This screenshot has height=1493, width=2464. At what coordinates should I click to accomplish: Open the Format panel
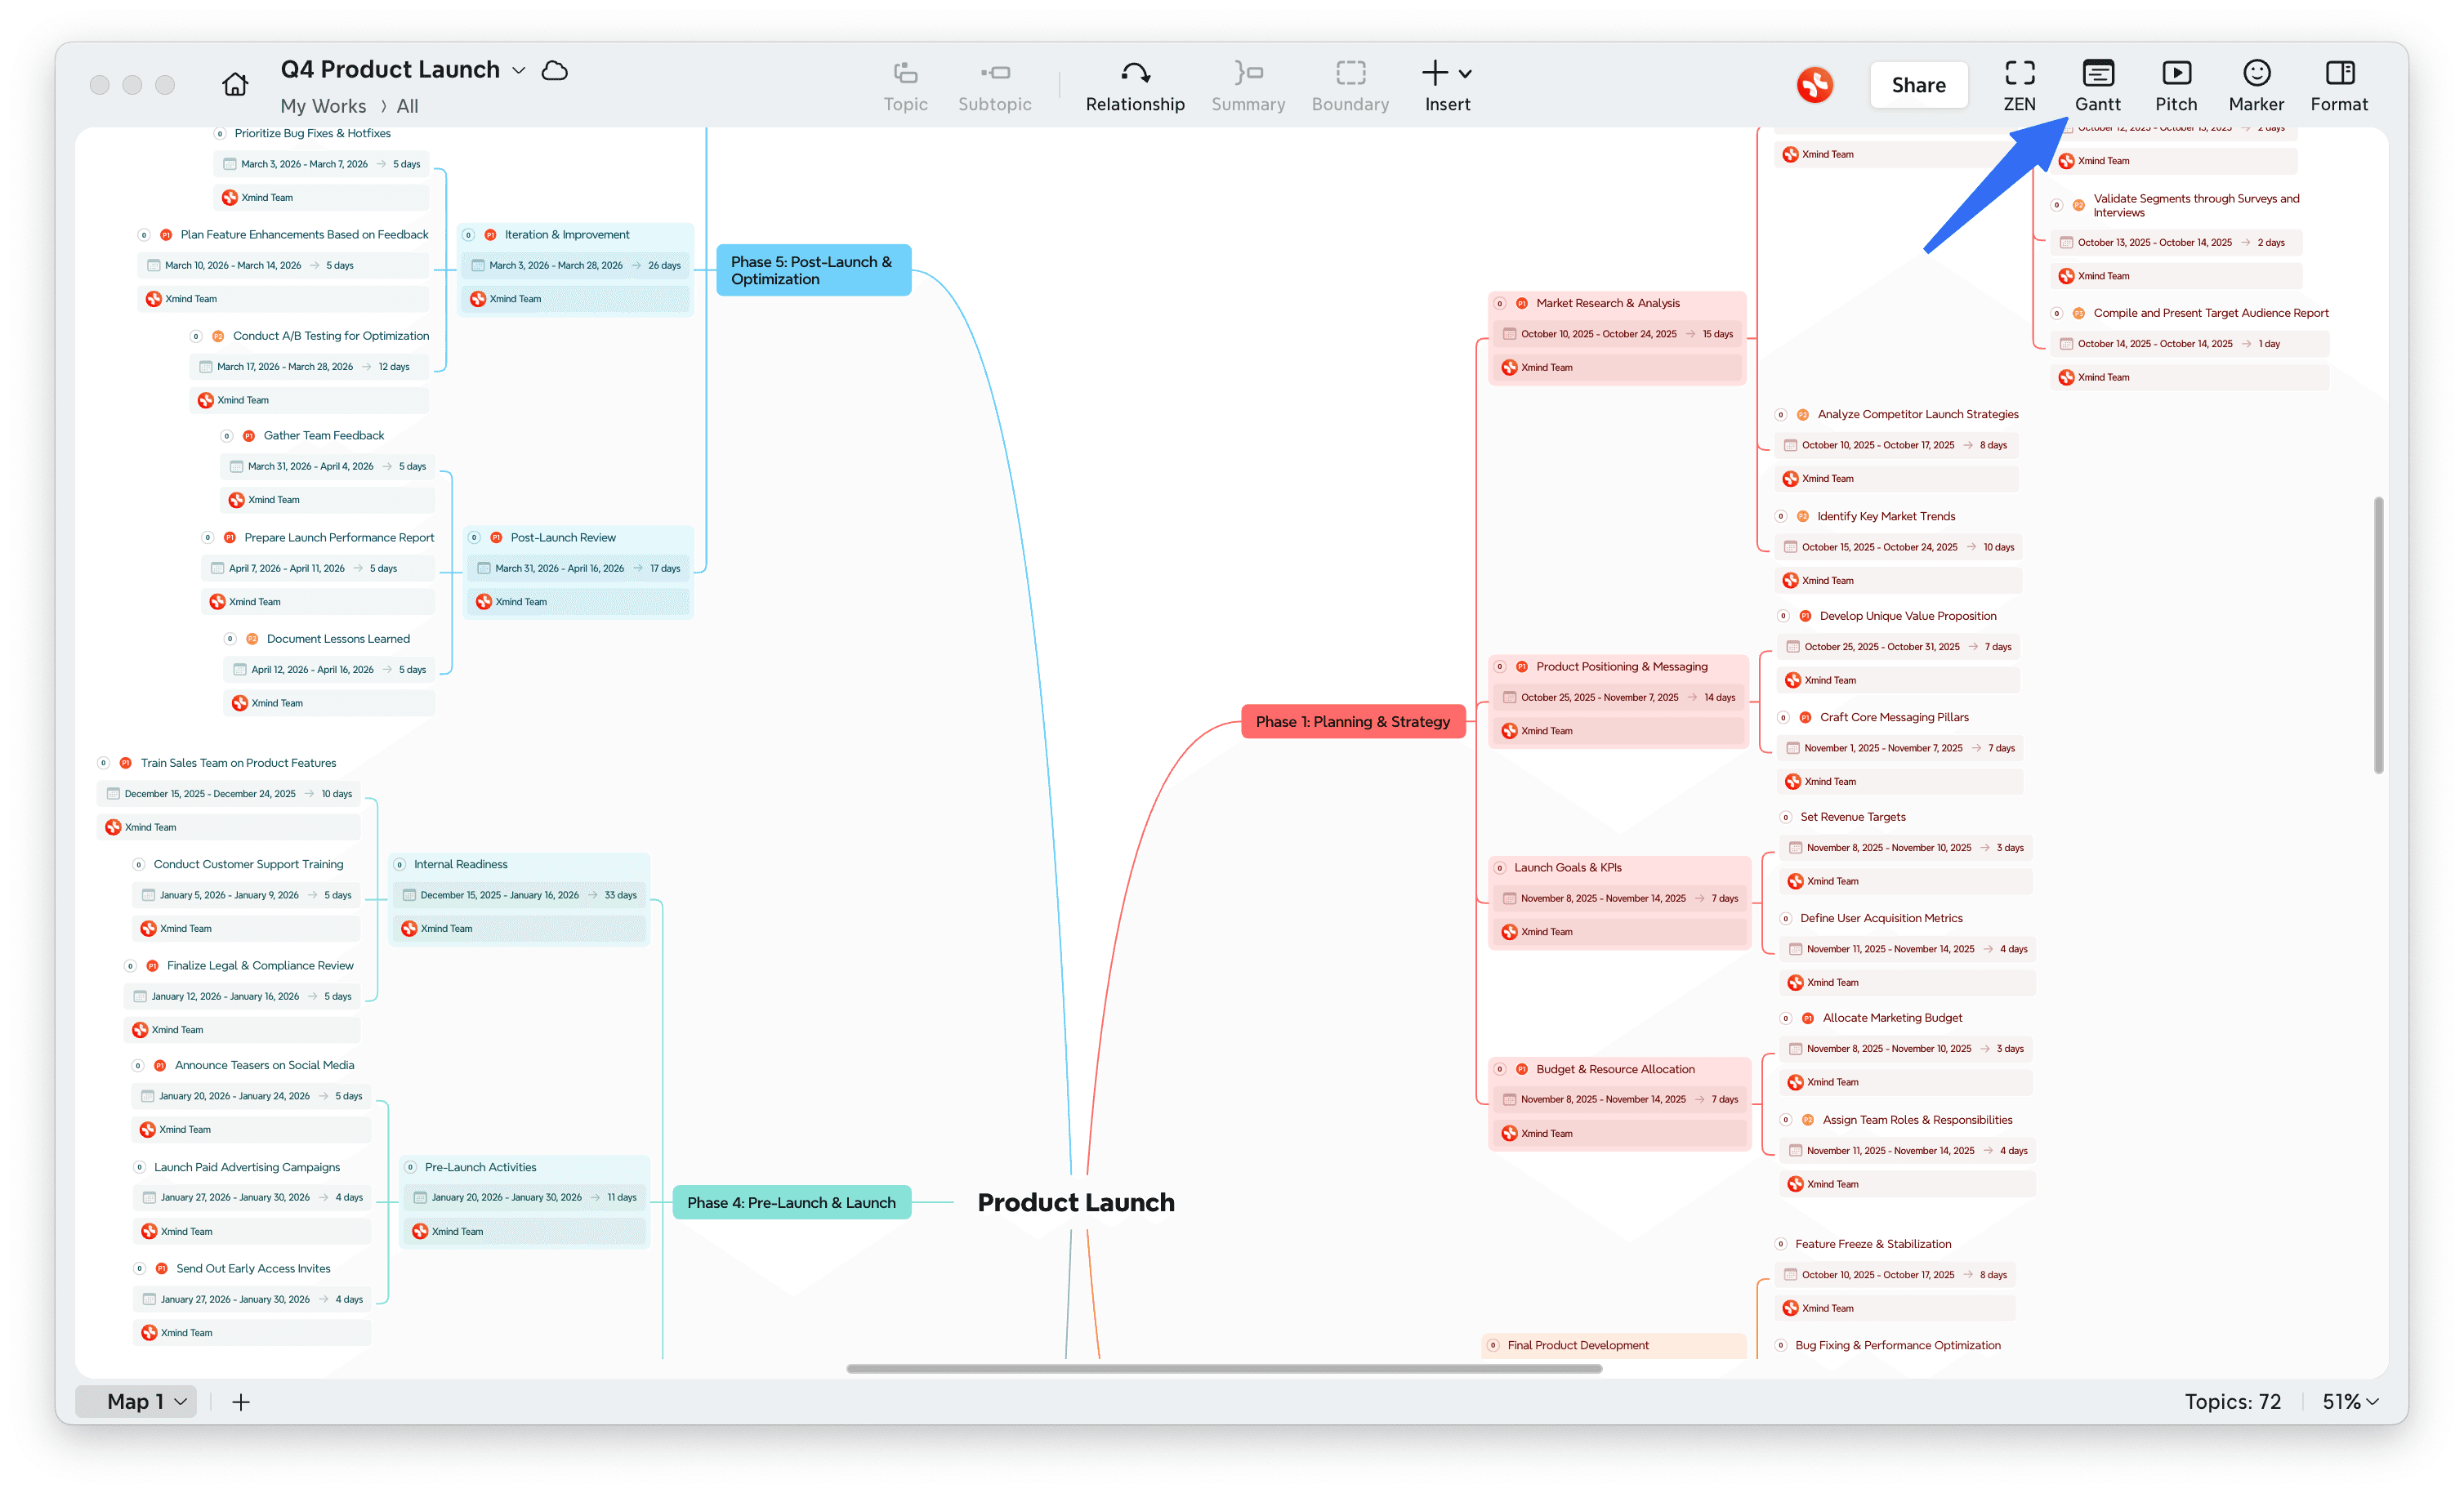[x=2339, y=85]
